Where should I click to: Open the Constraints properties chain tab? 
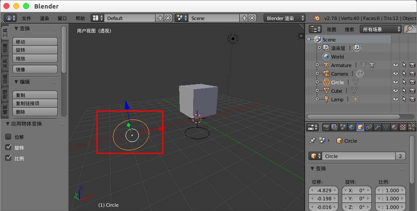pyautogui.click(x=369, y=127)
